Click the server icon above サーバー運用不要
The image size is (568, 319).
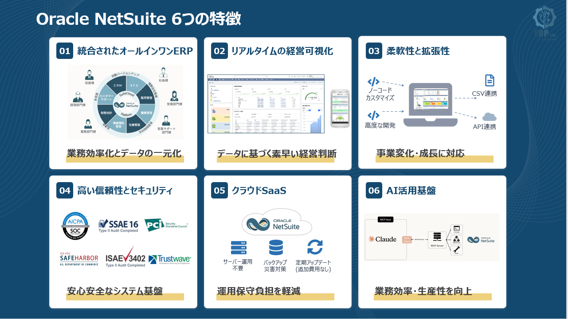click(239, 248)
